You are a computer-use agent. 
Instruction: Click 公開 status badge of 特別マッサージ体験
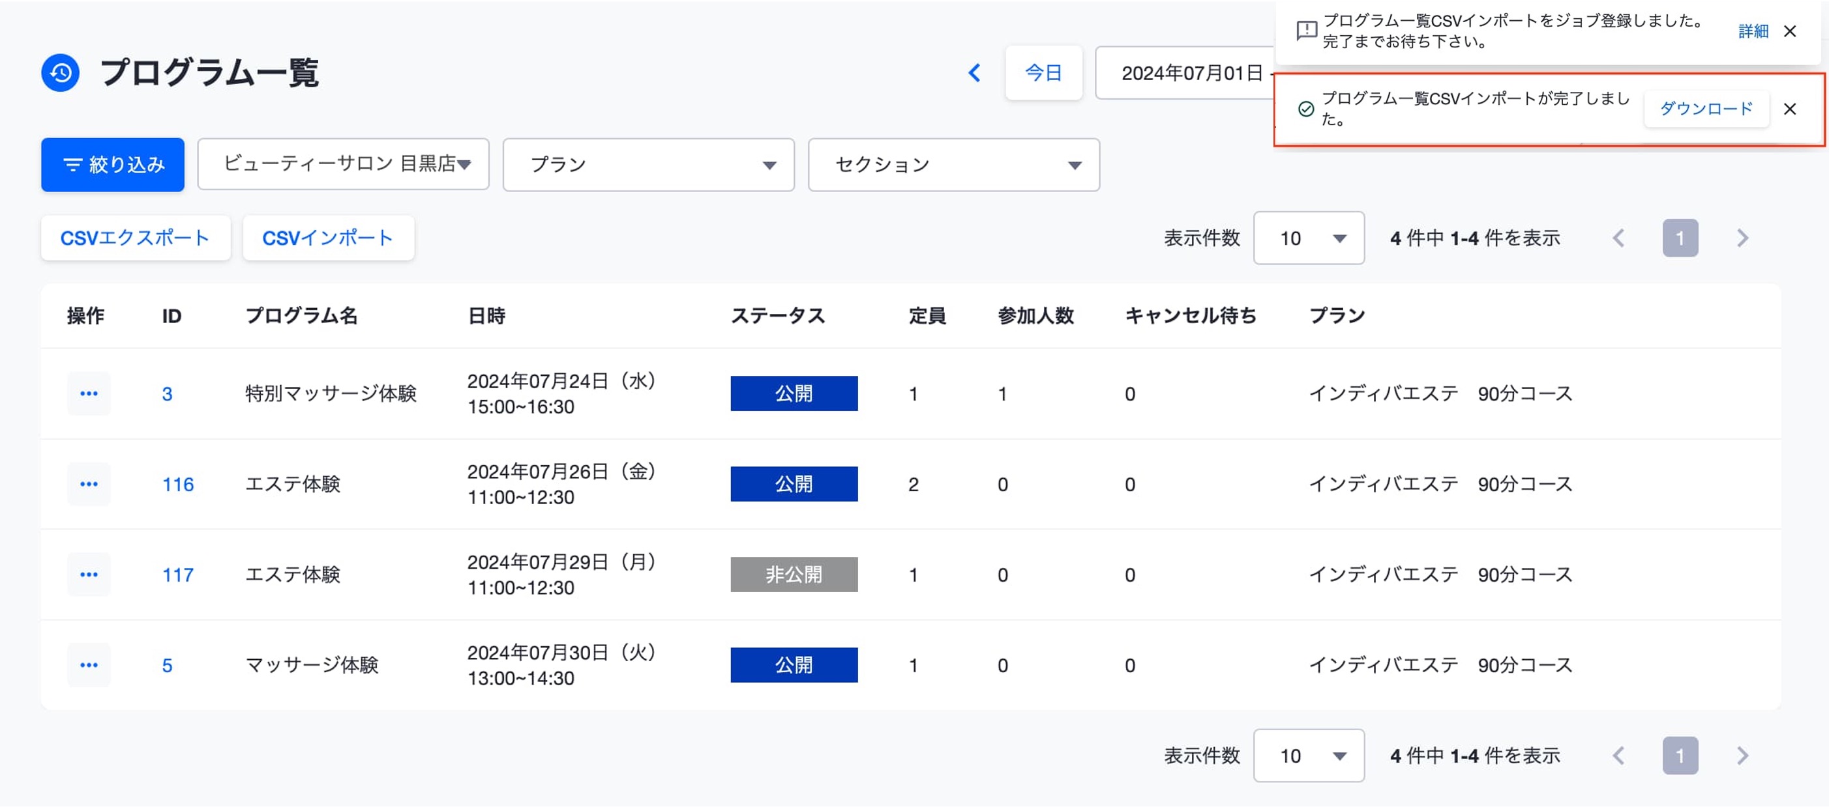[794, 394]
